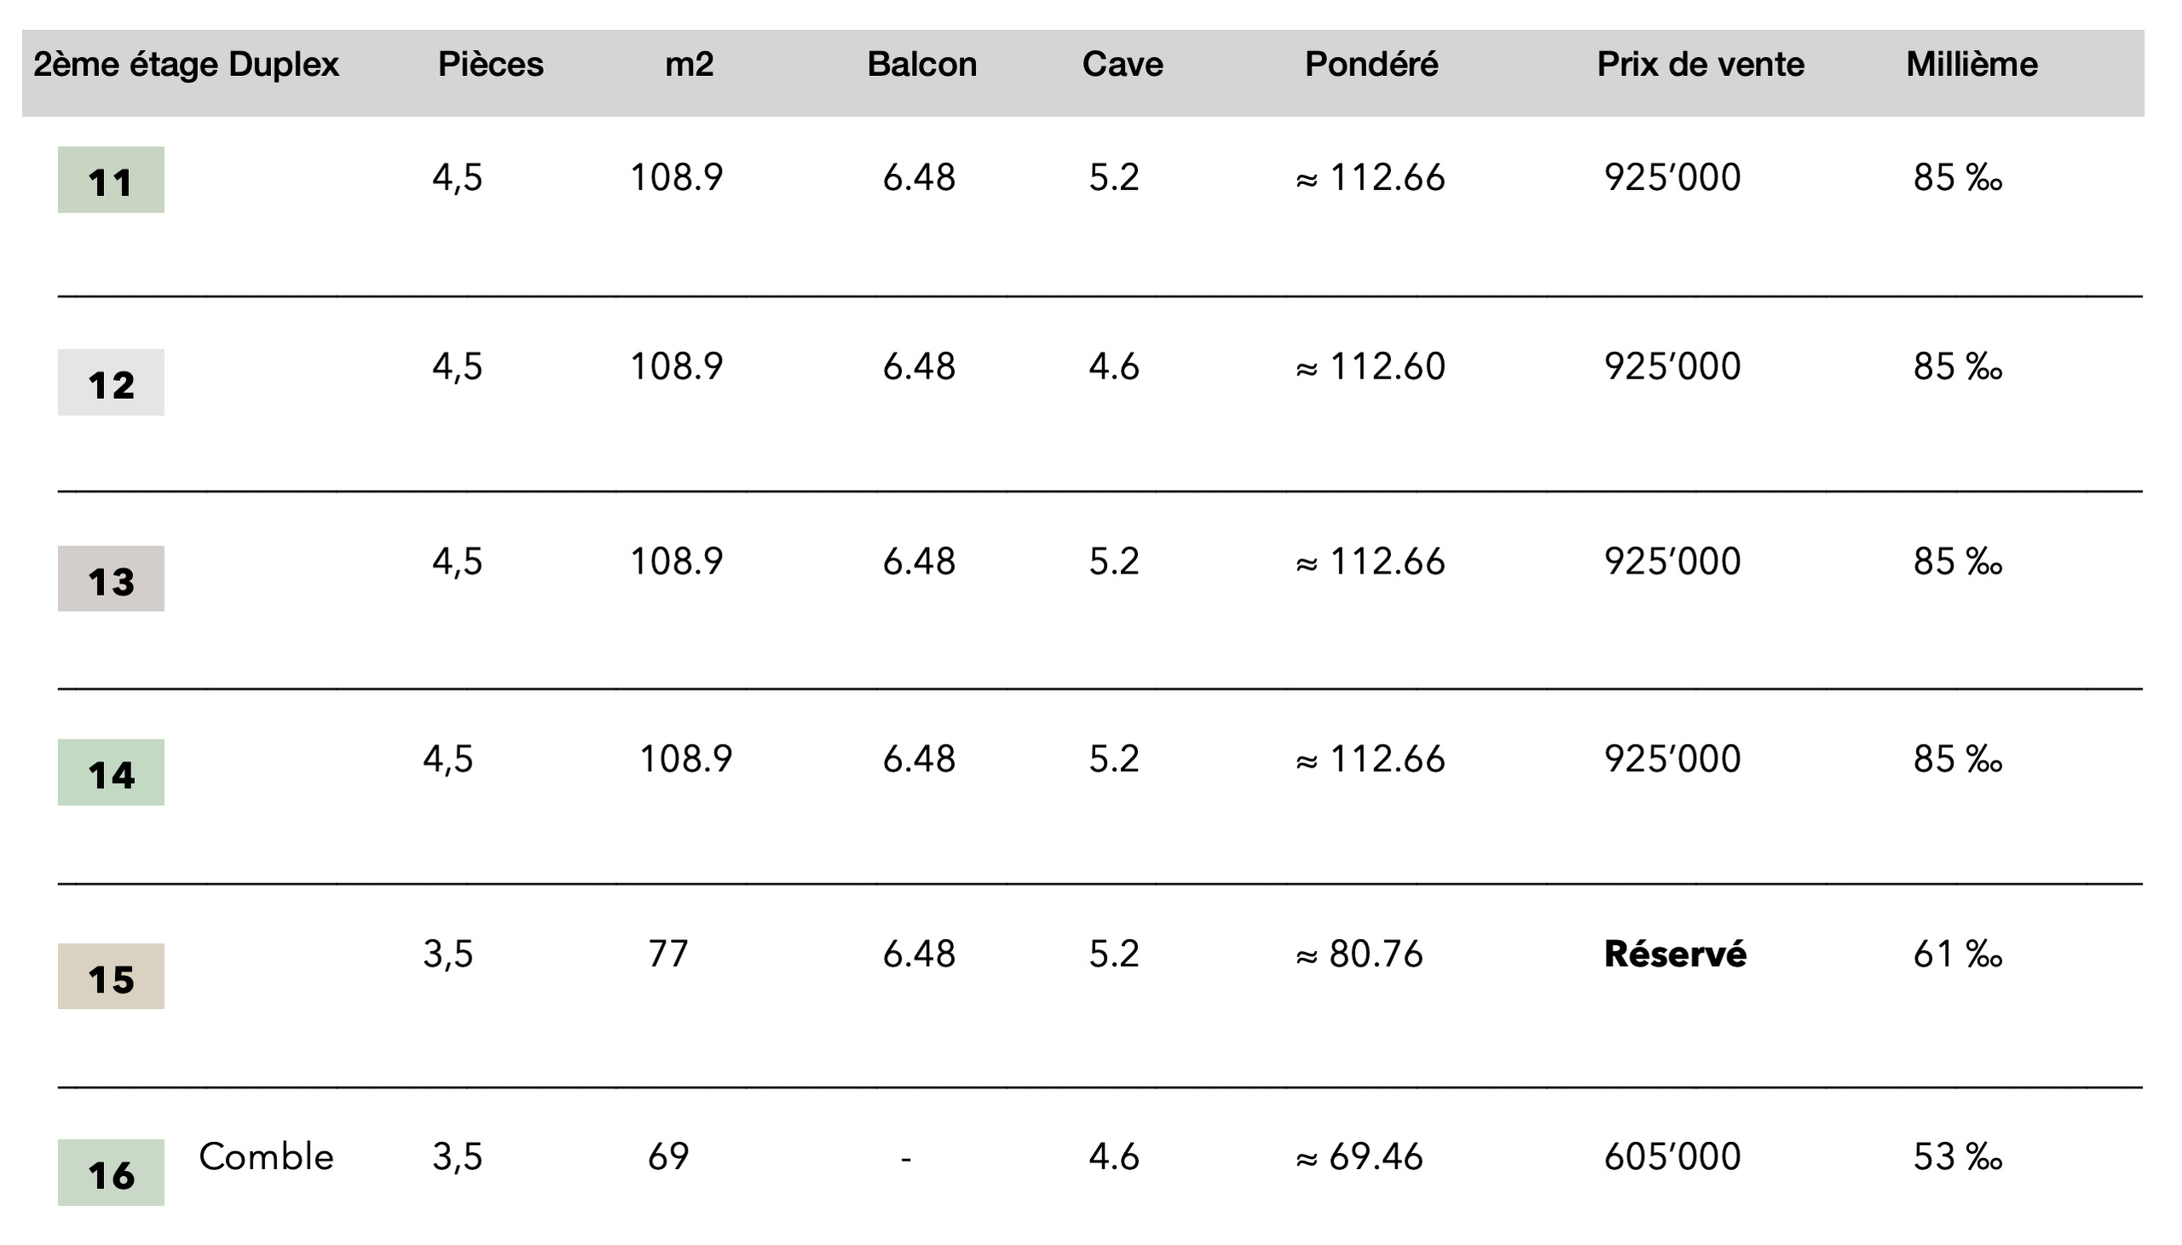Click the apartment 13 number badge
Viewport: 2182px width, 1245px height.
111,579
